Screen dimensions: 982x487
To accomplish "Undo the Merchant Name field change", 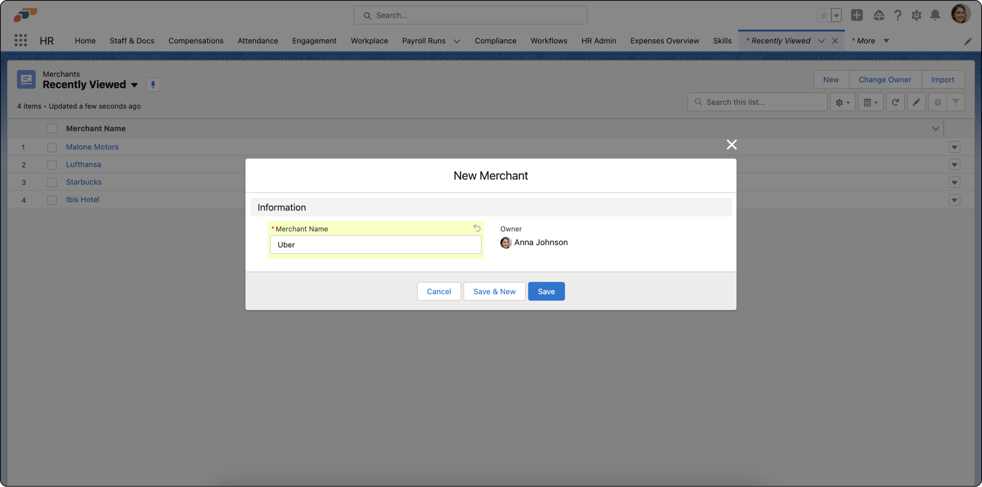I will click(477, 228).
